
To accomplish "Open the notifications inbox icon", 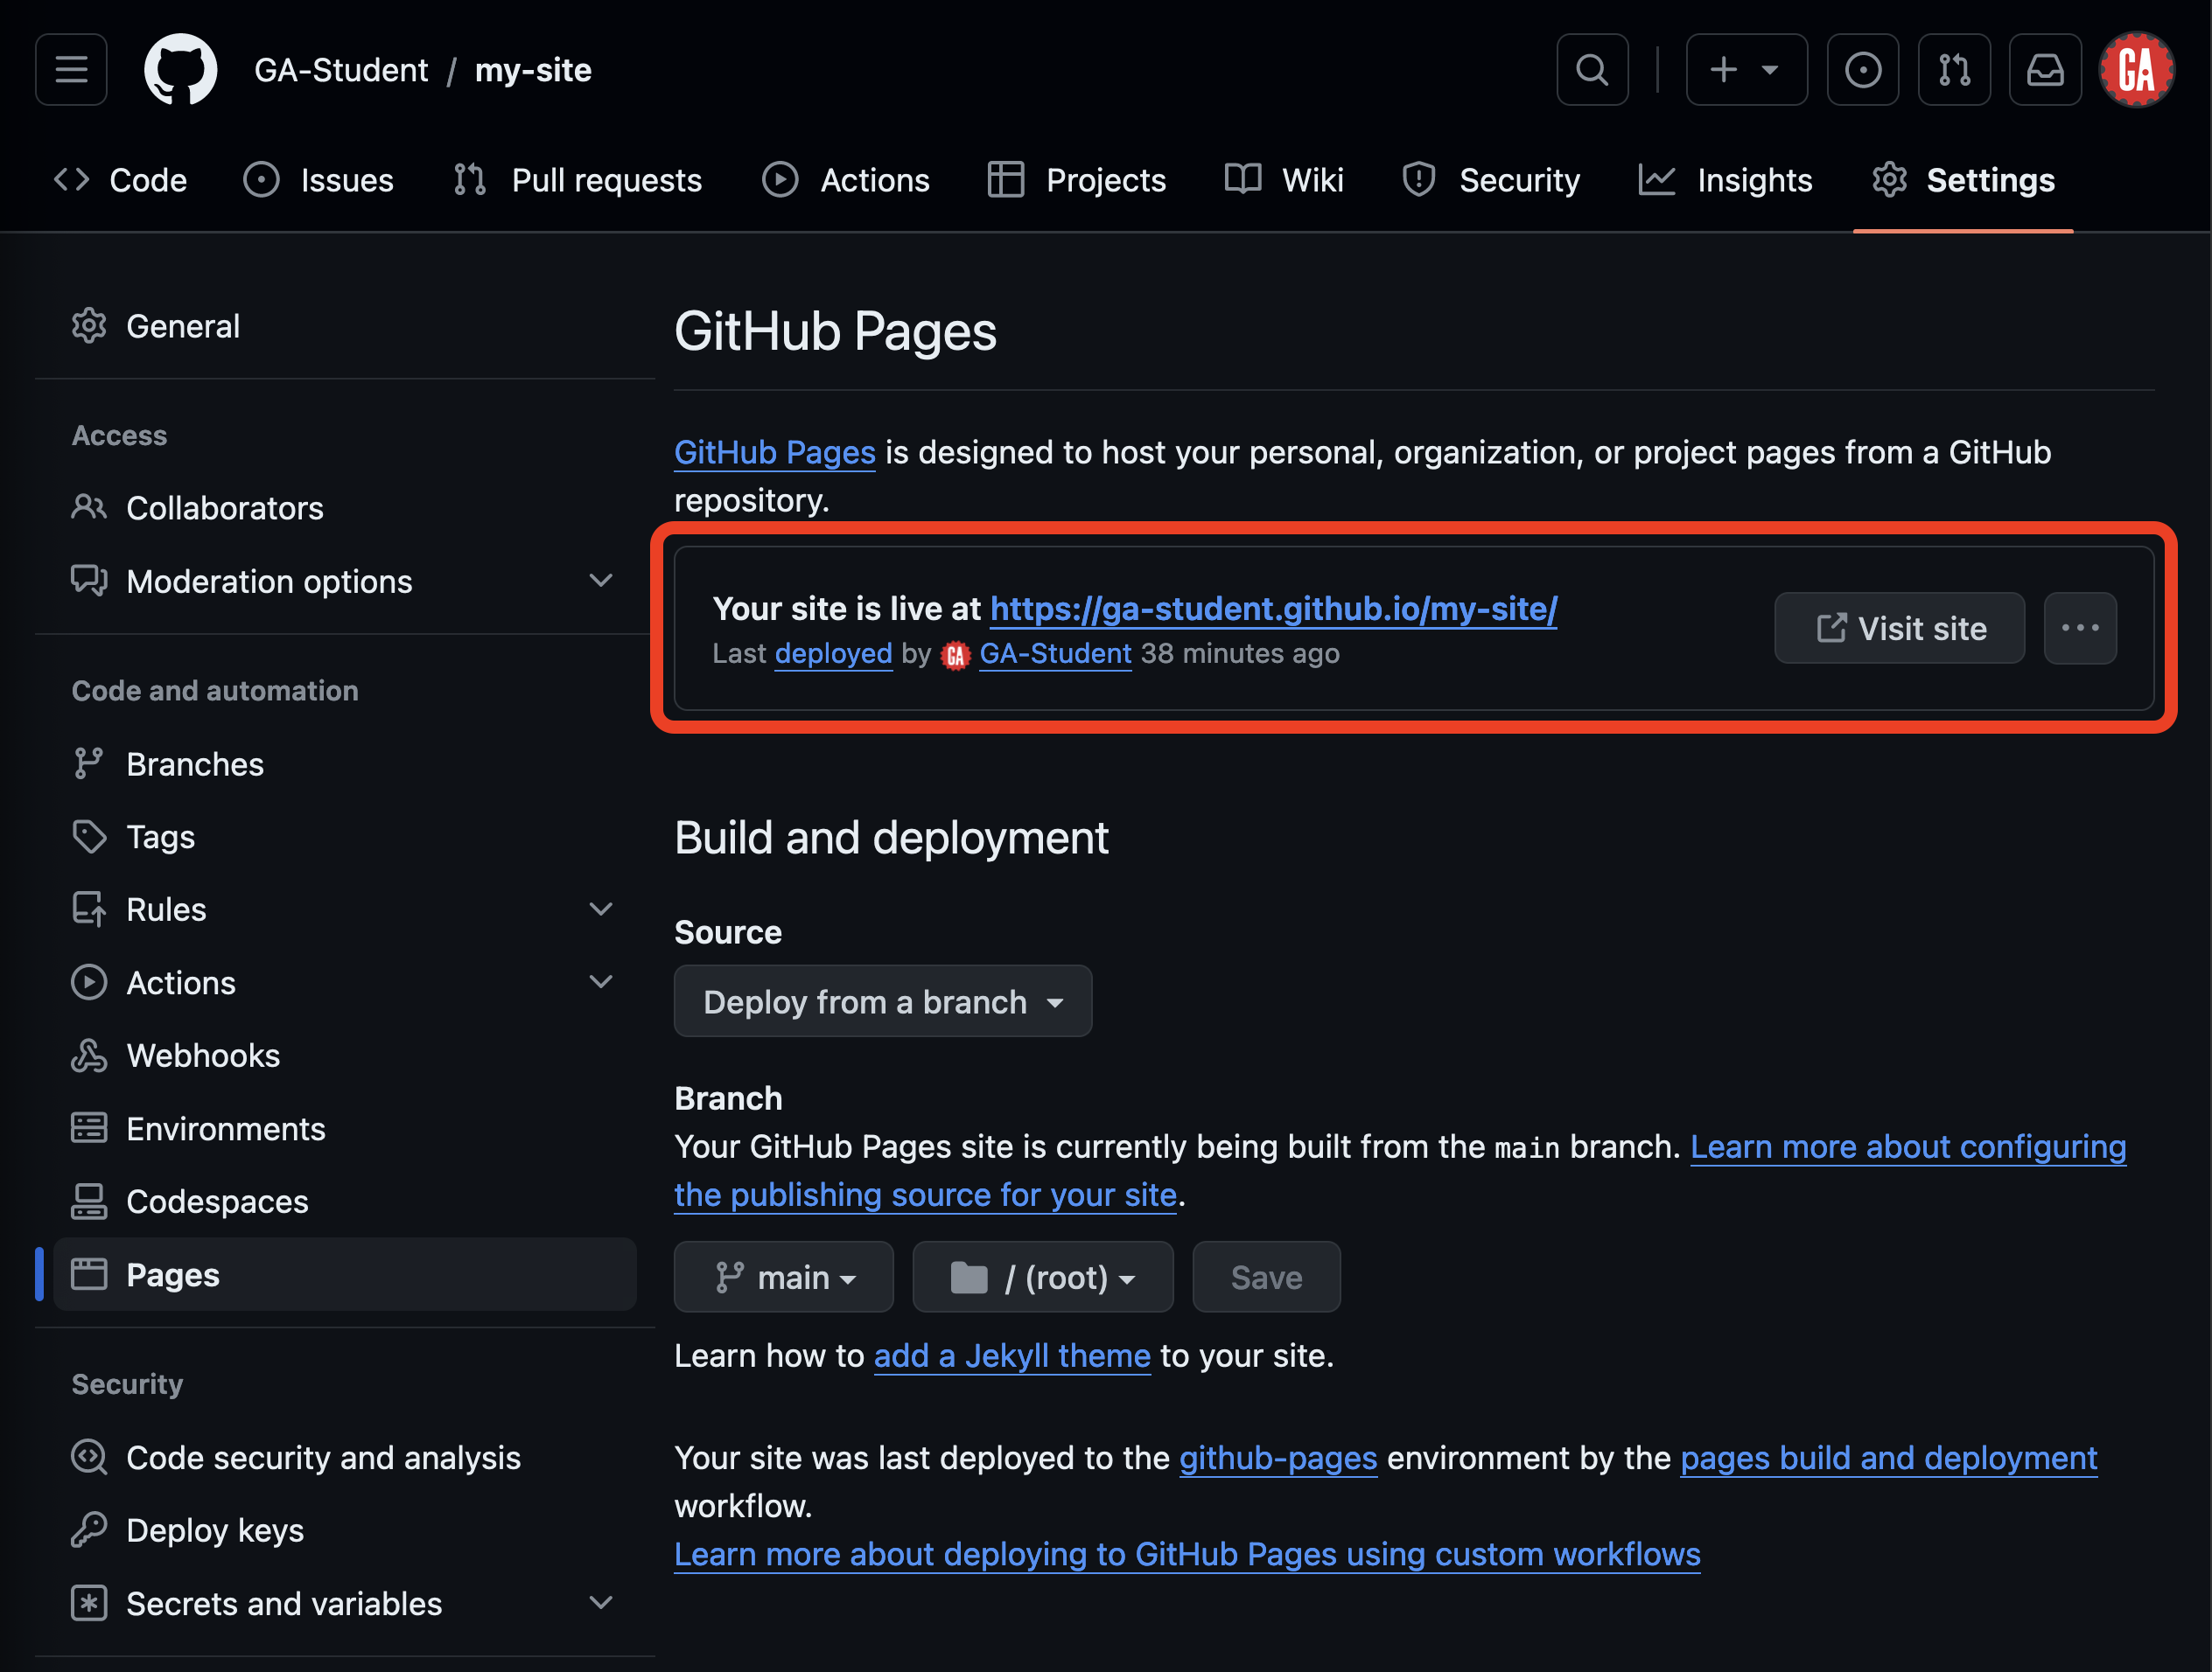I will coord(2045,69).
